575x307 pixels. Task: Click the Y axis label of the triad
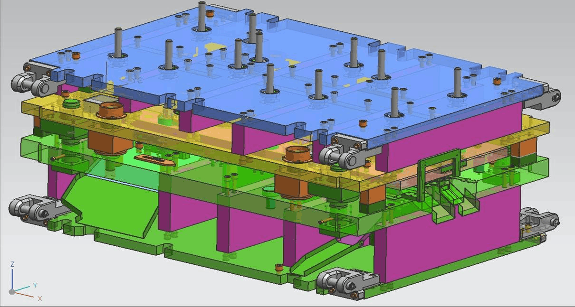35,285
